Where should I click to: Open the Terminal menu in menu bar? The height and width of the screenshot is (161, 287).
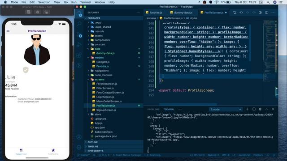86,2
